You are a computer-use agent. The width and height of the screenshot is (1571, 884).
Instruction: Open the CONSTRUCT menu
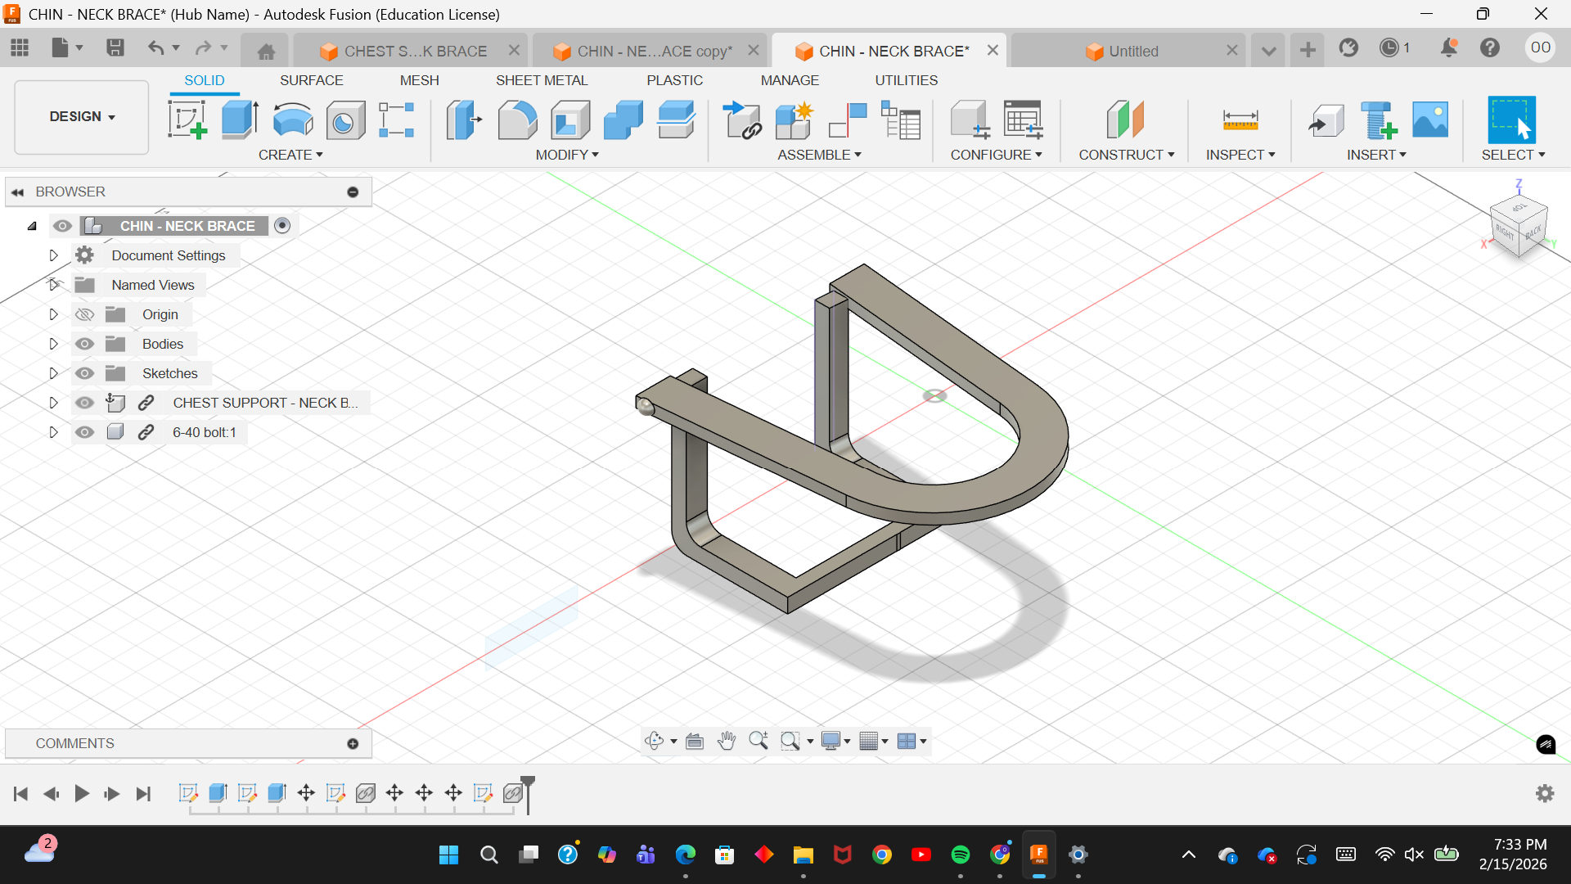coord(1126,155)
